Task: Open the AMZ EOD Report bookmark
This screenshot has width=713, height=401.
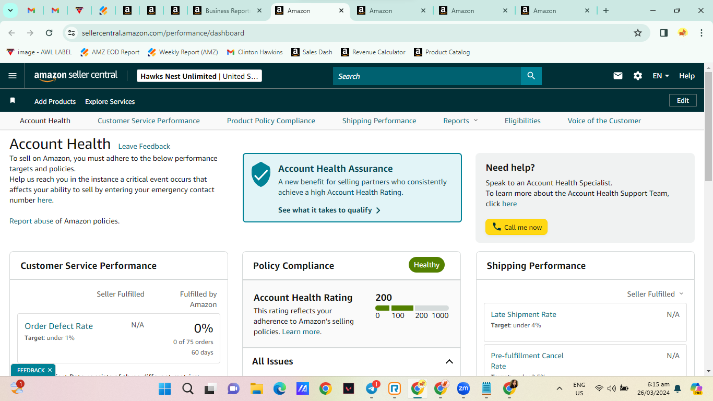Action: [x=110, y=52]
